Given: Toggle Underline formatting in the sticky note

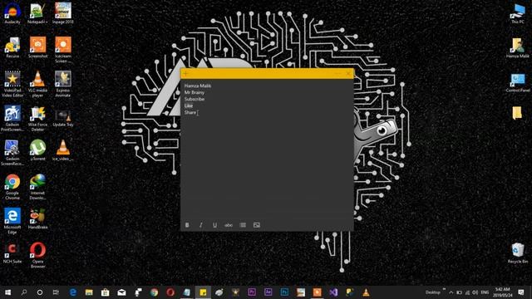Looking at the screenshot, I should [x=214, y=225].
